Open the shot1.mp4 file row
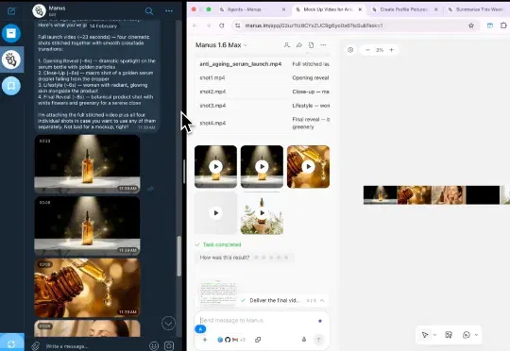 (263, 78)
